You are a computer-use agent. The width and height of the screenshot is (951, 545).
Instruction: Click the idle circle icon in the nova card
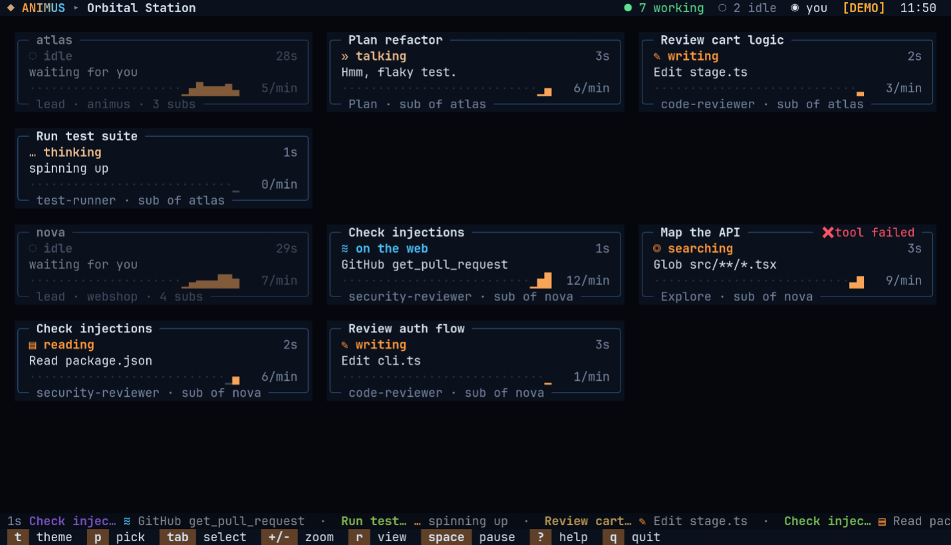[x=33, y=249]
